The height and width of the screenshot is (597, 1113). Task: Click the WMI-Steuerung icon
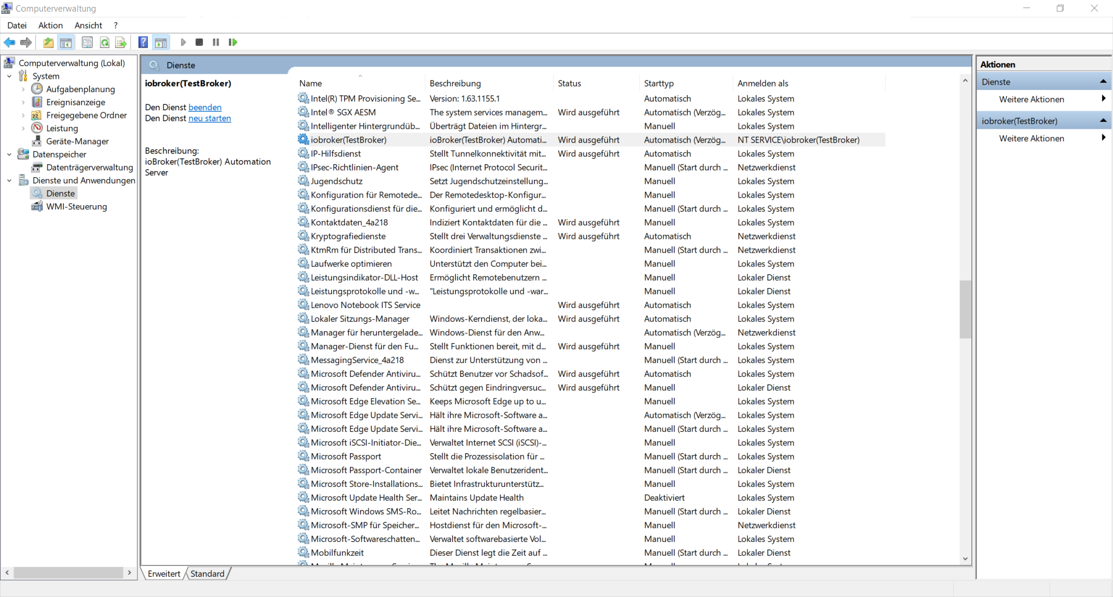pyautogui.click(x=37, y=206)
